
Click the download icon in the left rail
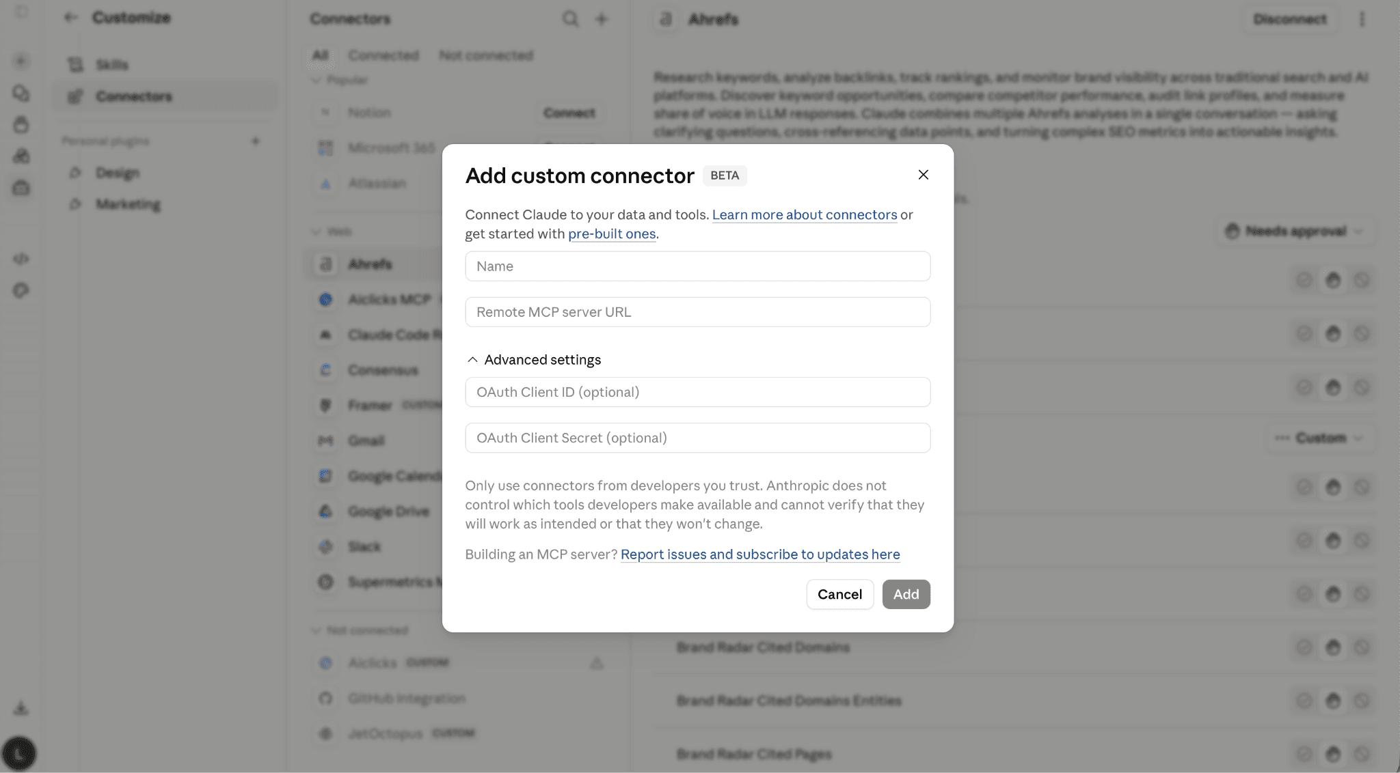coord(21,708)
